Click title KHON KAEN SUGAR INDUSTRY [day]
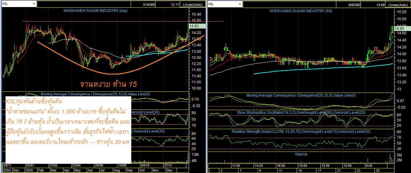The height and width of the screenshot is (173, 411). (x=95, y=10)
